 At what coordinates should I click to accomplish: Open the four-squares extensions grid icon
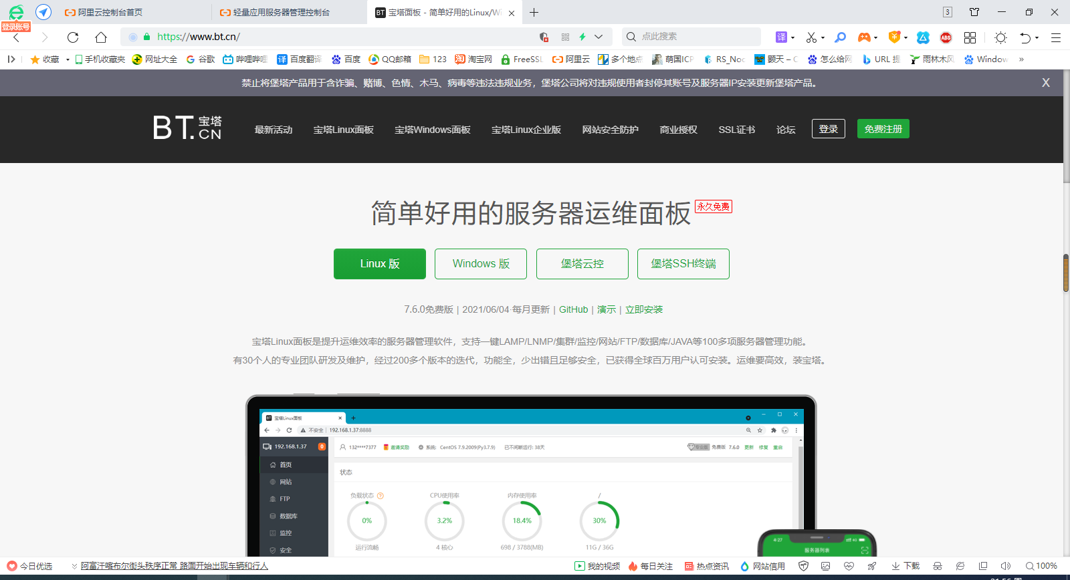click(x=970, y=37)
